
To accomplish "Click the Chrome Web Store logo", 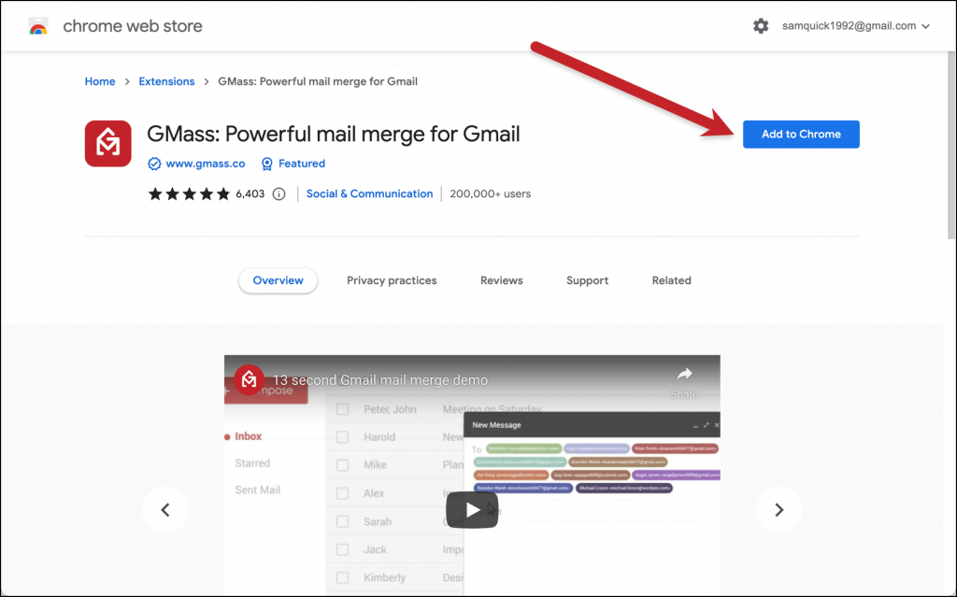I will (x=37, y=25).
